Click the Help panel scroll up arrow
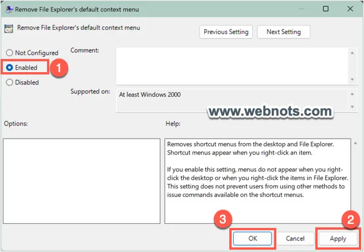Viewport: 364px width, 252px height. pos(355,143)
